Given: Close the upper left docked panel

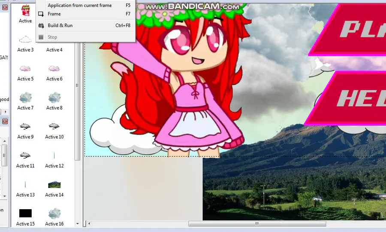Looking at the screenshot, I should (x=5, y=7).
